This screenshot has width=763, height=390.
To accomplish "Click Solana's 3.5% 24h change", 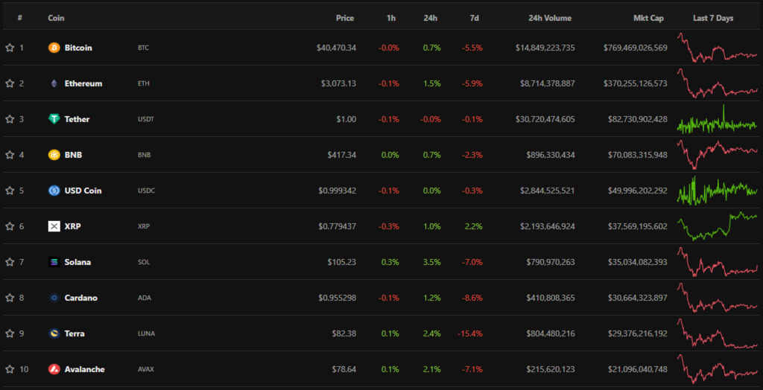I will point(432,262).
